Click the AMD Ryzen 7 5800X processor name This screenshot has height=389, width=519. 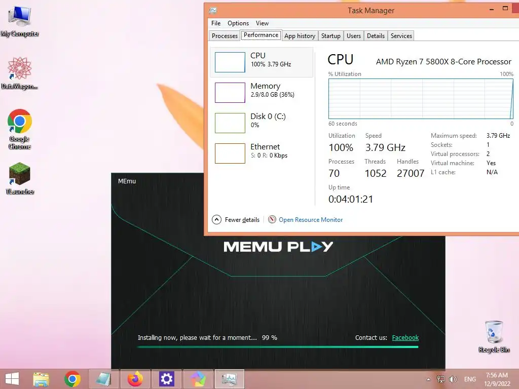coord(443,62)
